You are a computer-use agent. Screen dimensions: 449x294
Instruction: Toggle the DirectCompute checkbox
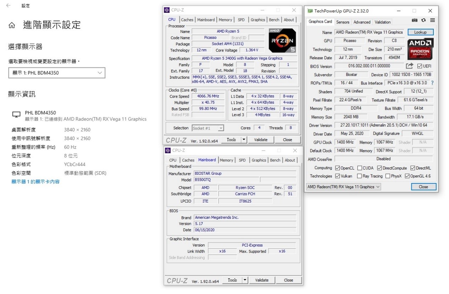point(379,168)
